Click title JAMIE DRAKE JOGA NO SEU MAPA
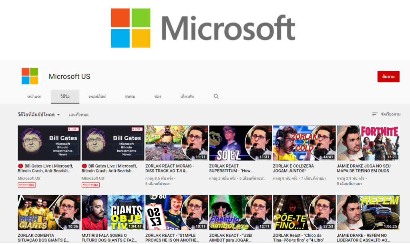This screenshot has height=244, width=410. (x=364, y=168)
